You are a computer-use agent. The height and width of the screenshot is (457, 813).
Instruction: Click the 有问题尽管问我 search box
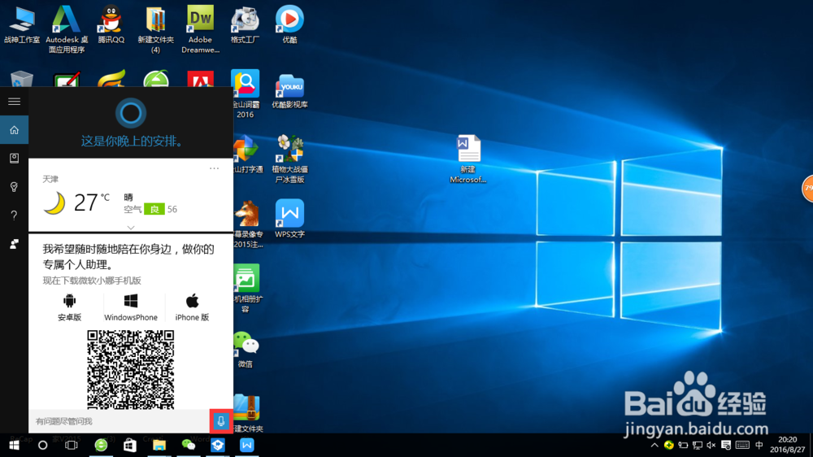pyautogui.click(x=120, y=421)
